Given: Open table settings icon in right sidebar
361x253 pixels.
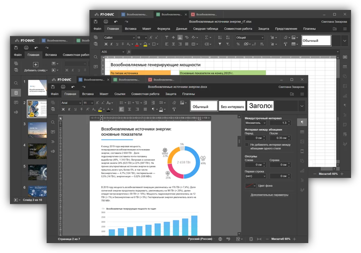Looking at the screenshot, I should [x=302, y=132].
